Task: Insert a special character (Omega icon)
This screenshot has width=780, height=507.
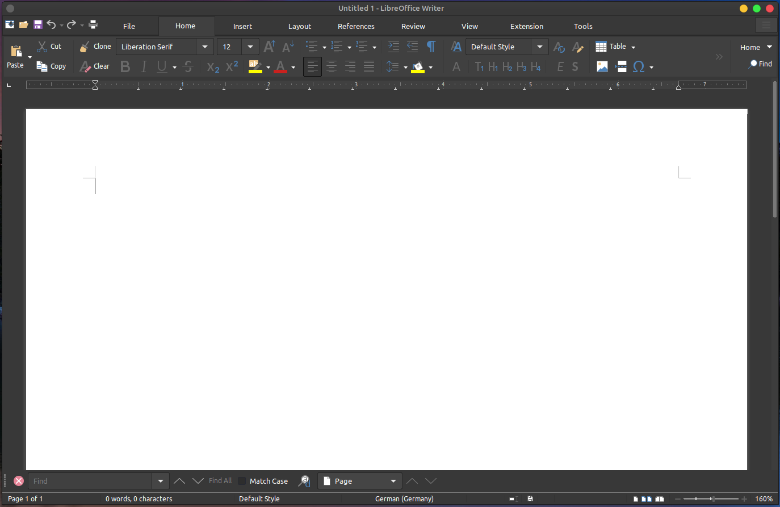Action: (x=639, y=66)
